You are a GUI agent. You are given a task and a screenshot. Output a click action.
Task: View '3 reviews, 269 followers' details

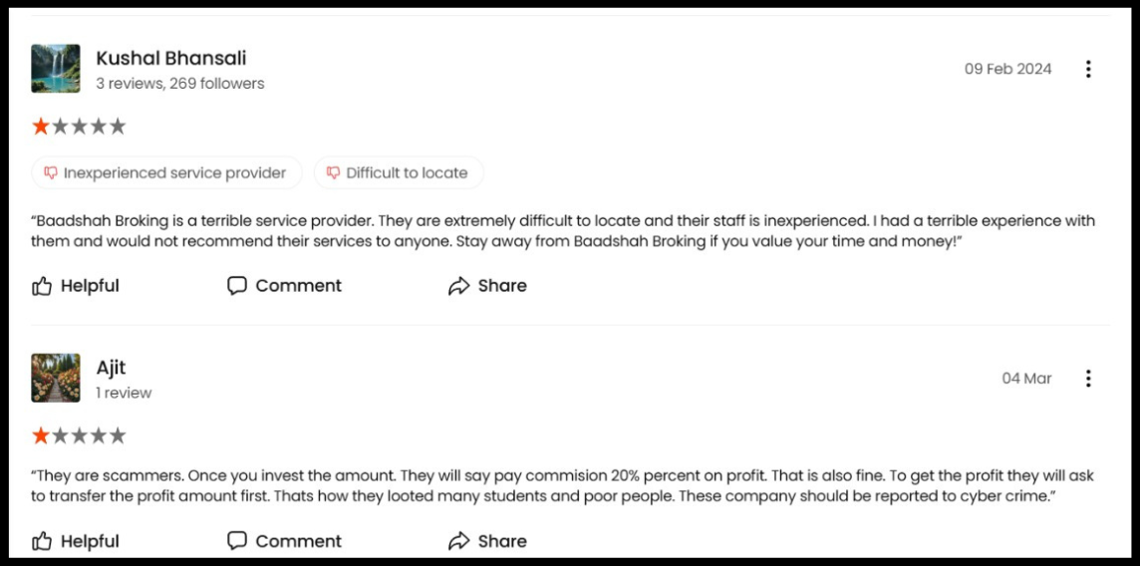pyautogui.click(x=180, y=84)
